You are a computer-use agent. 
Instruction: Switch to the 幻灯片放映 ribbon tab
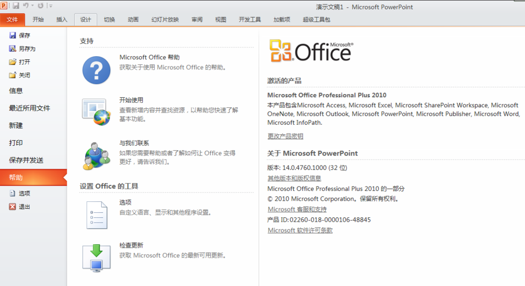coord(165,19)
